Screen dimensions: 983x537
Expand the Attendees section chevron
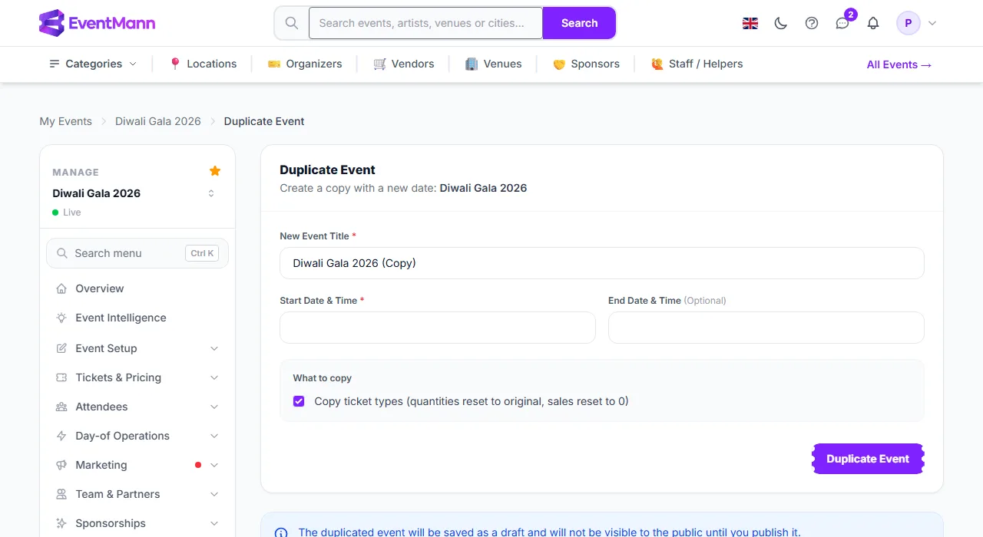pos(214,407)
